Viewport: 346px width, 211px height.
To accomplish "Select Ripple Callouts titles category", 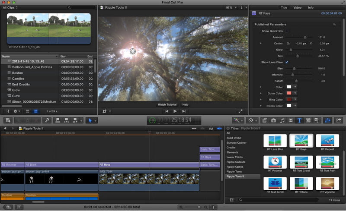I will [236, 162].
